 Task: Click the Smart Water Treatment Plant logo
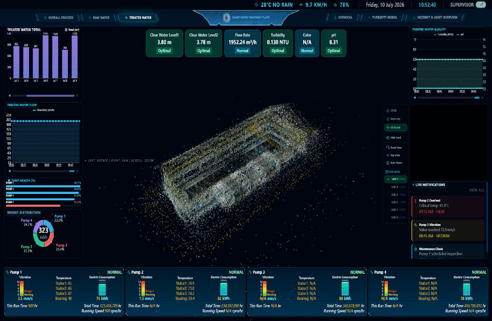tap(226, 18)
